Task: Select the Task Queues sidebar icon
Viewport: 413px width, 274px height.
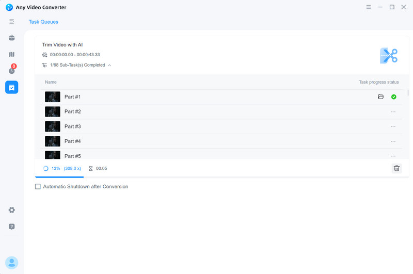Action: tap(11, 87)
